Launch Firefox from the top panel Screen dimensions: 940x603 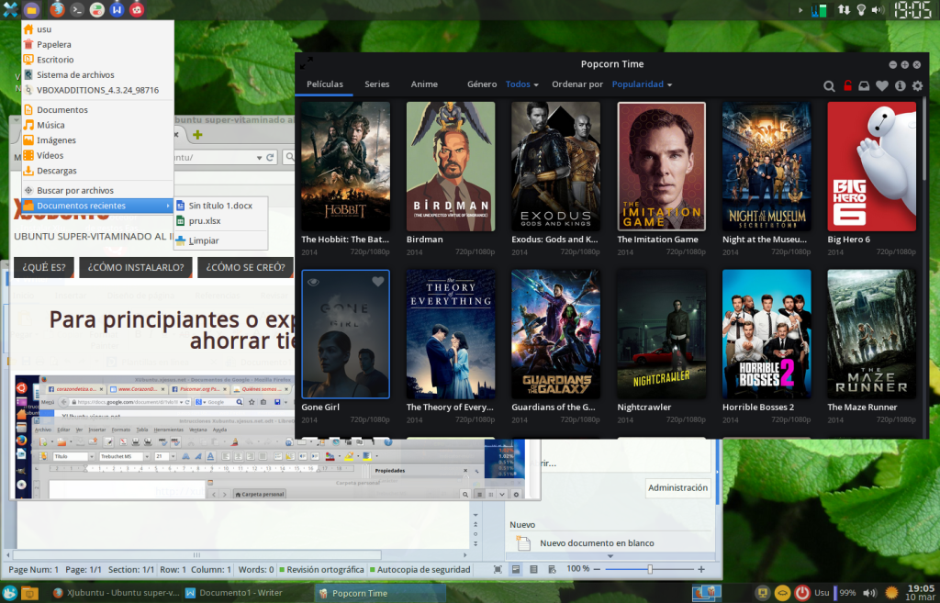57,9
